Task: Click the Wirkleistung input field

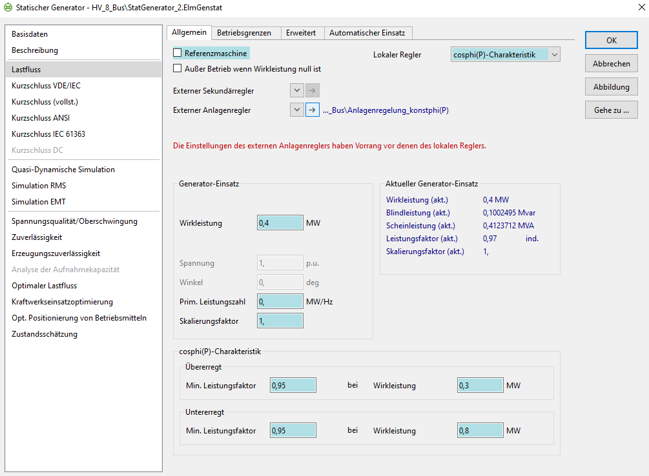Action: [x=280, y=223]
